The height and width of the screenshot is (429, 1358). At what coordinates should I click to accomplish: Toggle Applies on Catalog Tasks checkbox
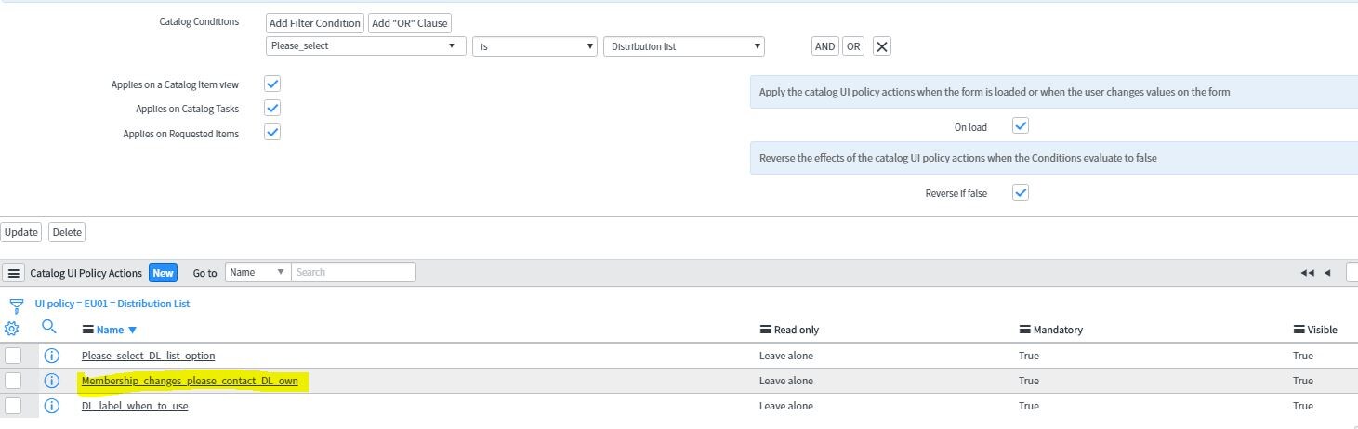272,108
